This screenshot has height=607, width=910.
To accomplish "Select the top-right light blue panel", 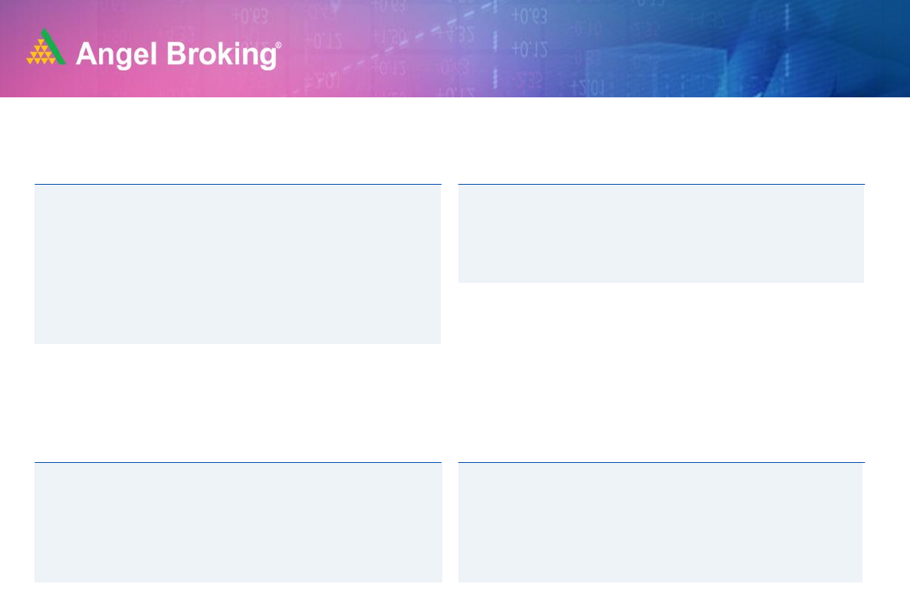I will click(661, 234).
